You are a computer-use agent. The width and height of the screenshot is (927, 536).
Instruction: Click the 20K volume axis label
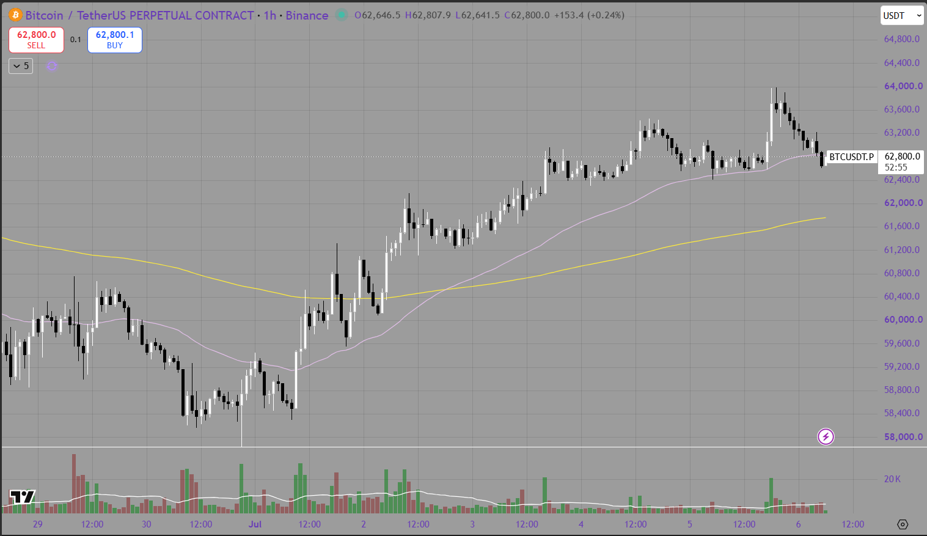[x=892, y=479]
